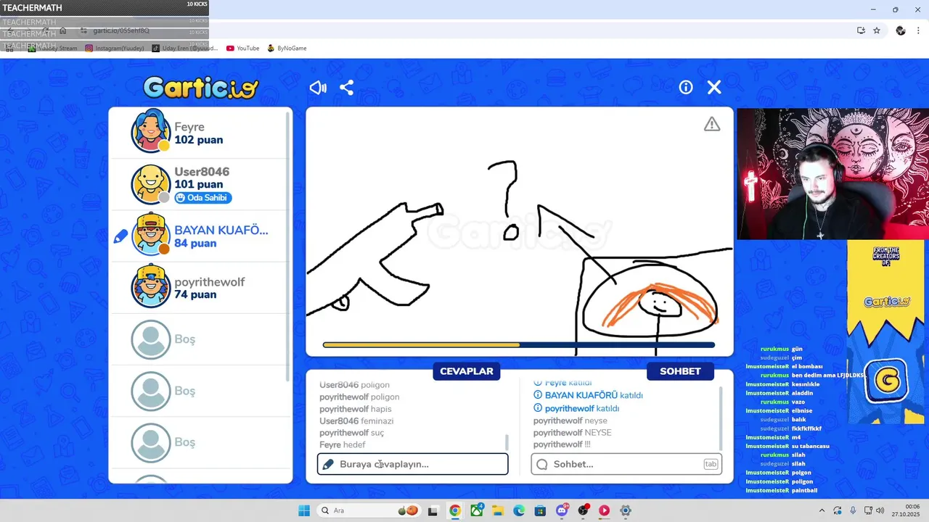The width and height of the screenshot is (929, 522).
Task: Open the Xbox app on the taskbar
Action: (x=477, y=510)
